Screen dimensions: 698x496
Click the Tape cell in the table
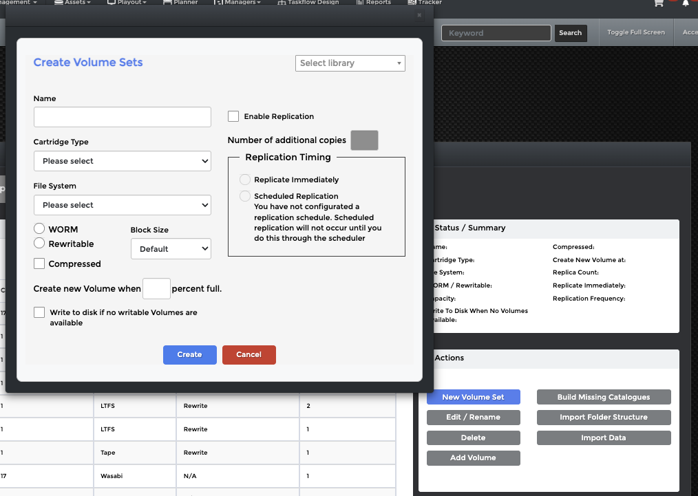pyautogui.click(x=135, y=453)
